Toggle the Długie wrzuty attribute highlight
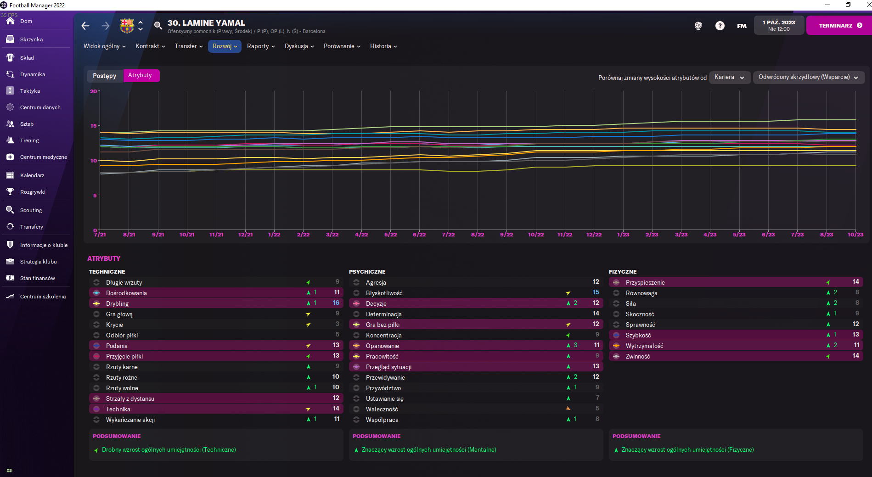The height and width of the screenshot is (477, 872). [x=96, y=282]
